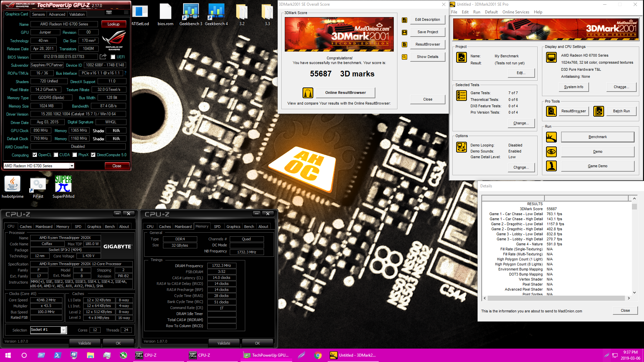This screenshot has width=644, height=362.
Task: Click the Edit button in Project section
Action: tap(521, 73)
